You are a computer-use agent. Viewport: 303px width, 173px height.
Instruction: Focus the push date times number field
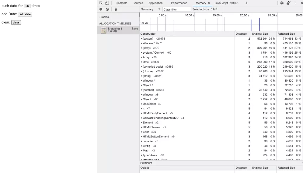click(x=27, y=6)
